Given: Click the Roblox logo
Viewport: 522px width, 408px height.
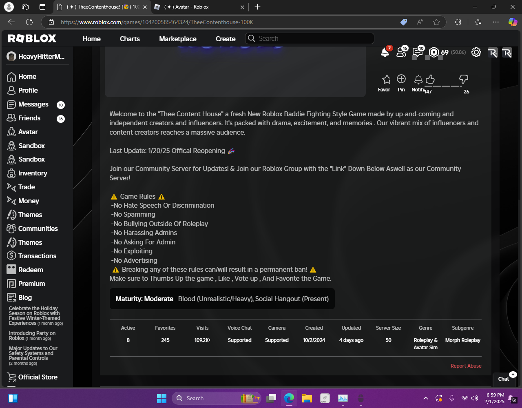Looking at the screenshot, I should (x=32, y=39).
